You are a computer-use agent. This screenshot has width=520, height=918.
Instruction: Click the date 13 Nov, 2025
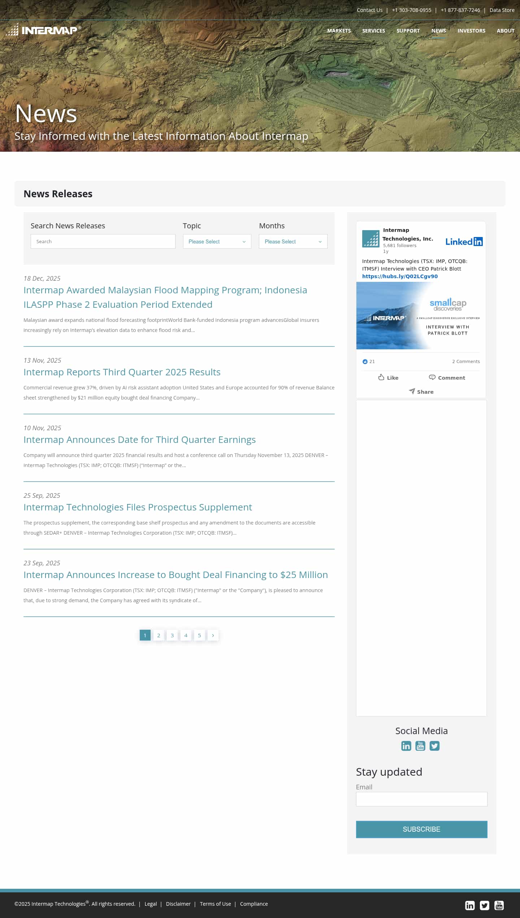[x=42, y=361]
